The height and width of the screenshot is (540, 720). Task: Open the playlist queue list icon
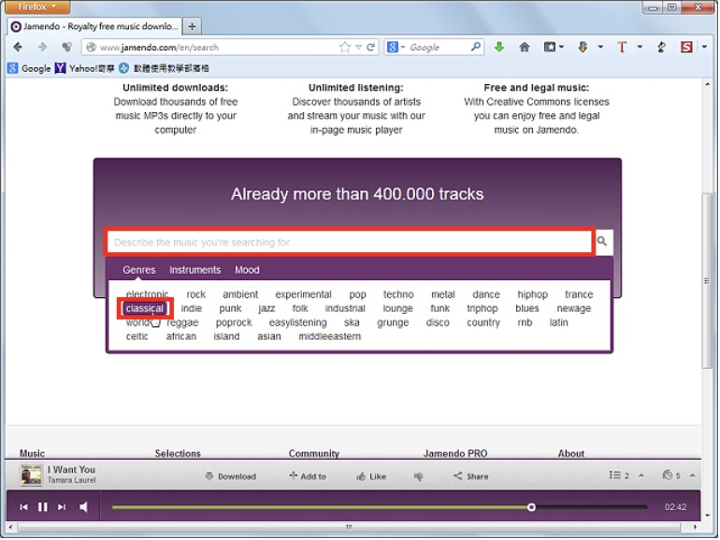615,475
